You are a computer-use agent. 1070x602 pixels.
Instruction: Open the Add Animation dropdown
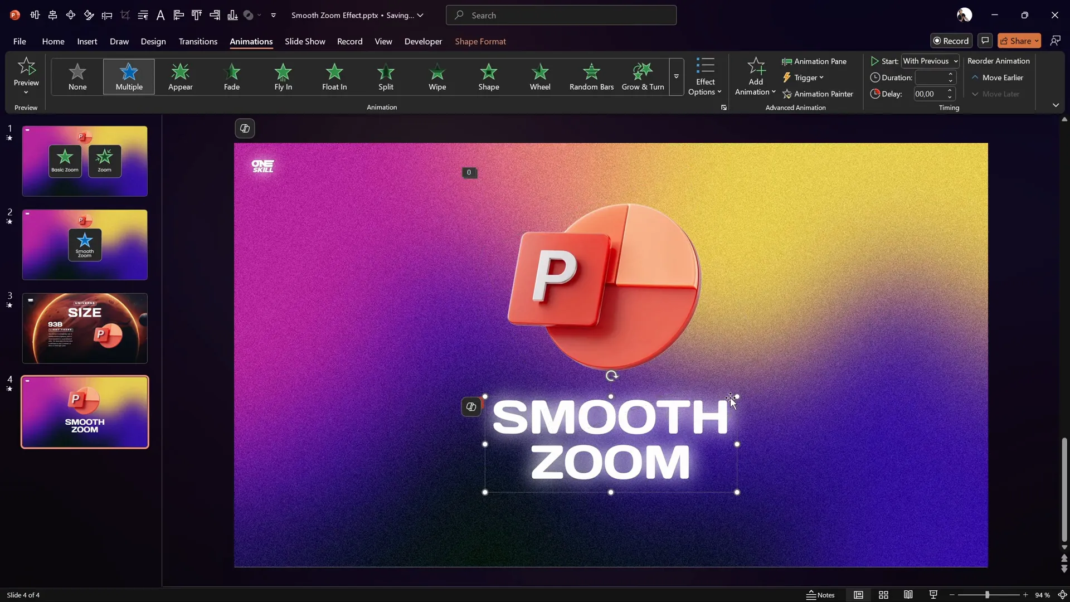tap(755, 76)
